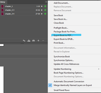This screenshot has width=101, height=93.
Task: Select Remove Document menu entry
Action: [62, 10]
